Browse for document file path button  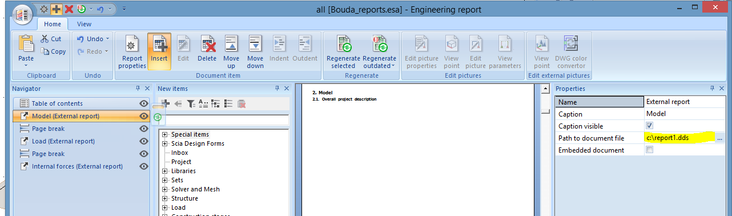[719, 138]
